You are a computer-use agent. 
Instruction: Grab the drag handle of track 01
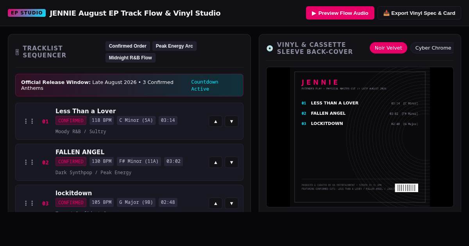point(29,121)
